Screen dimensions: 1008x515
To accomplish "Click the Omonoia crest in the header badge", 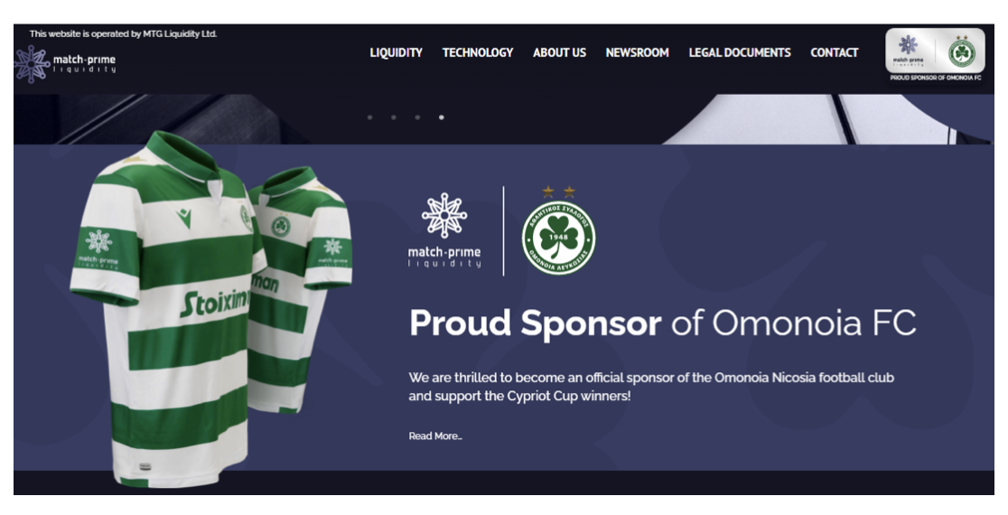I will point(962,52).
